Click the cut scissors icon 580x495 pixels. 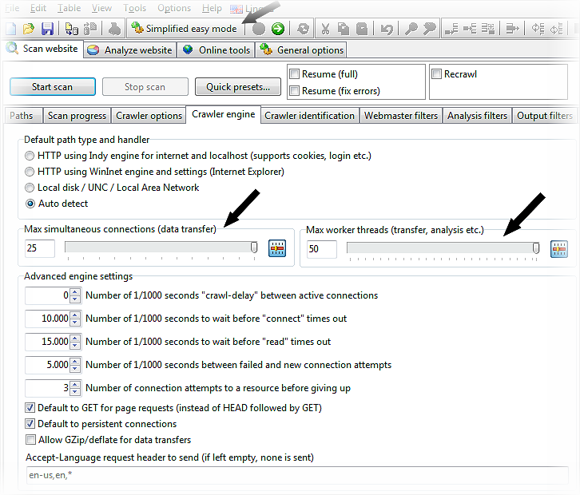(x=325, y=29)
